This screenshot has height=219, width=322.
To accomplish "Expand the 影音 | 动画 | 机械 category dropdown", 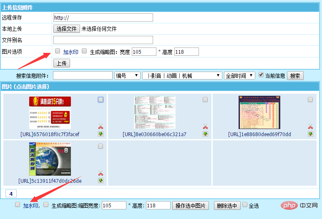I will (x=182, y=75).
